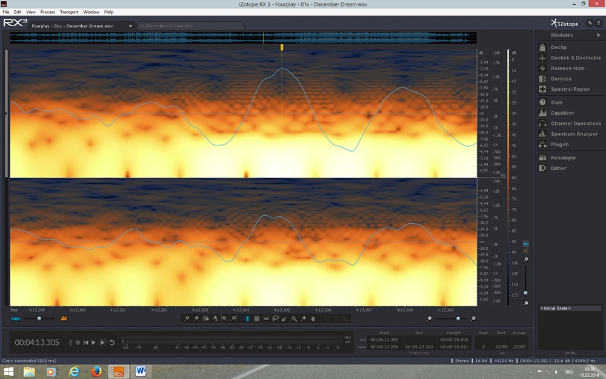Click the Spectrum Analyzer bars icon
The height and width of the screenshot is (379, 606).
pyautogui.click(x=542, y=134)
